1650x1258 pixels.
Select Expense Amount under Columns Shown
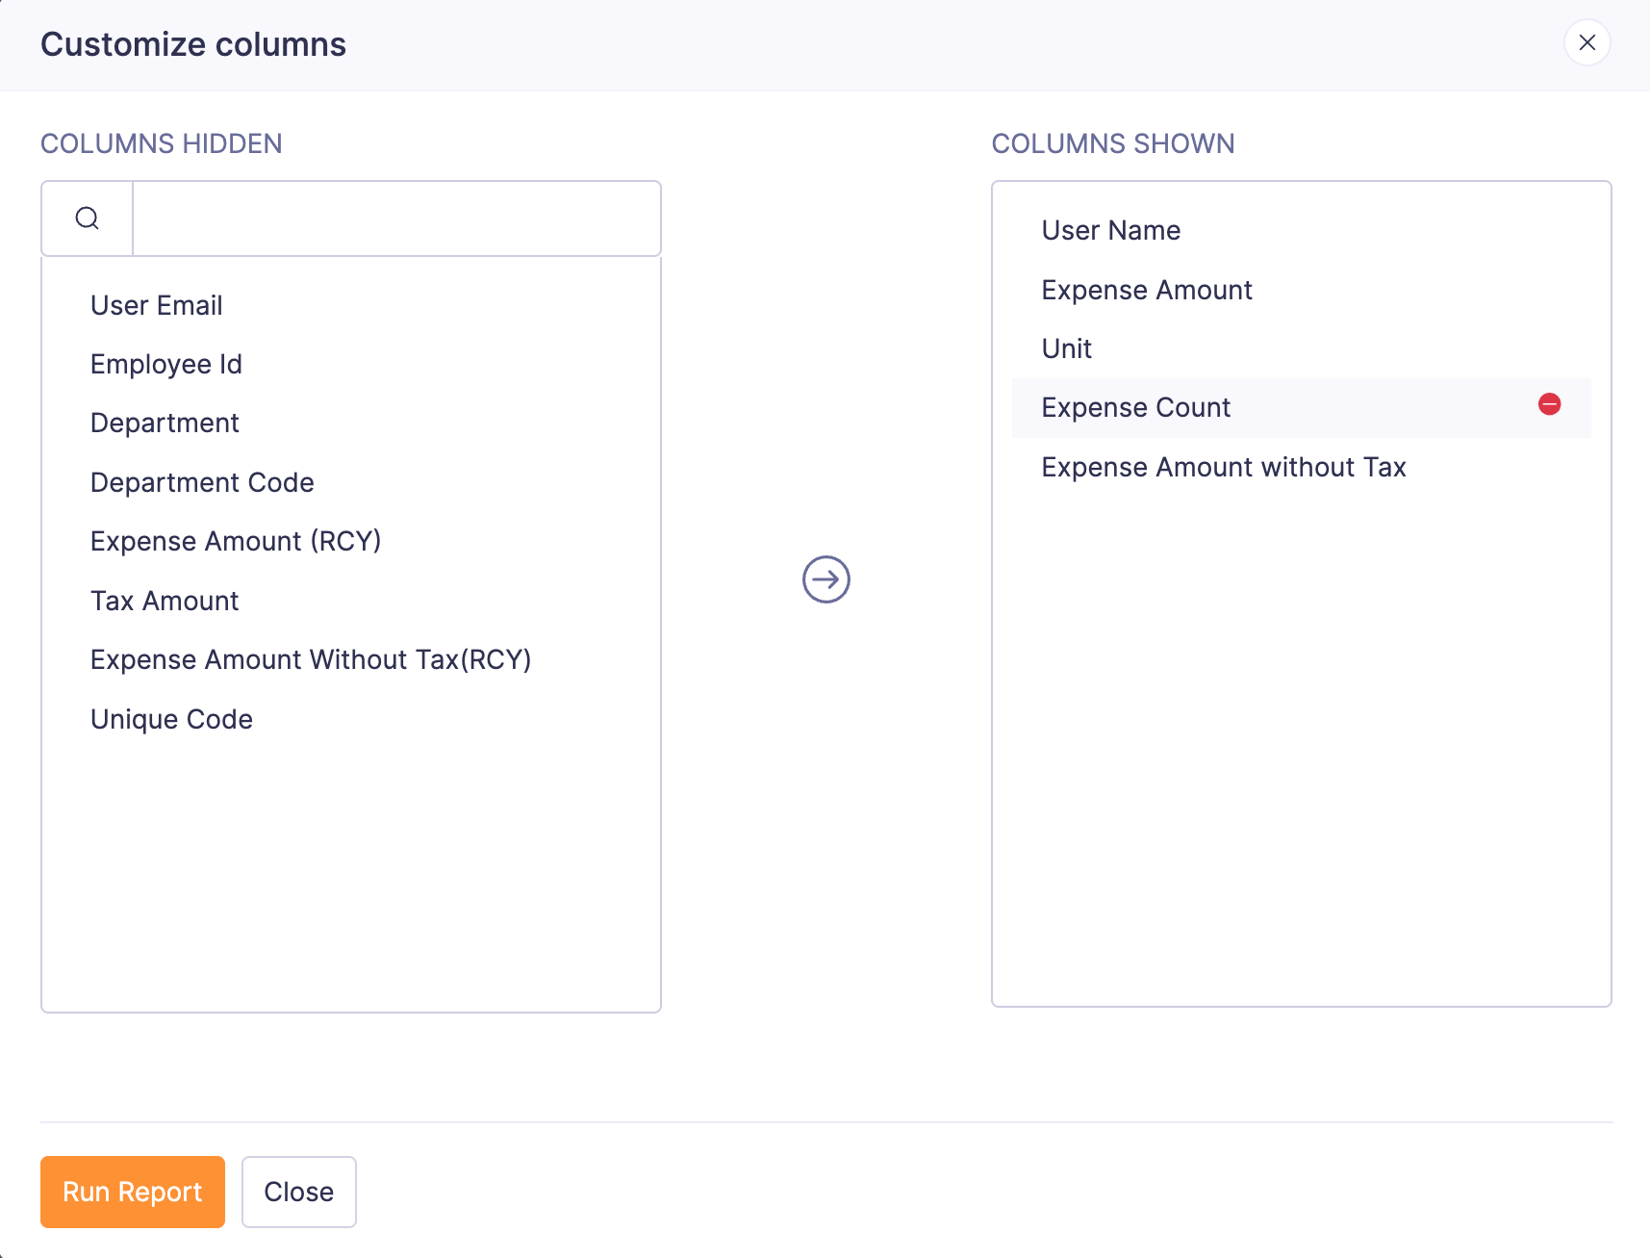point(1146,290)
